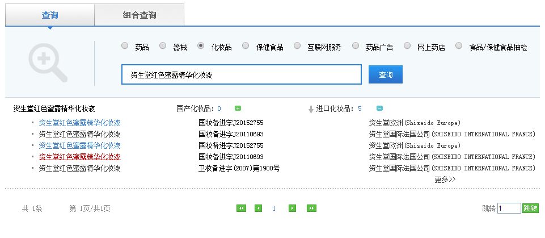This screenshot has height=238, width=545.
Task: Choose the 保健食品 radio button
Action: [246, 46]
